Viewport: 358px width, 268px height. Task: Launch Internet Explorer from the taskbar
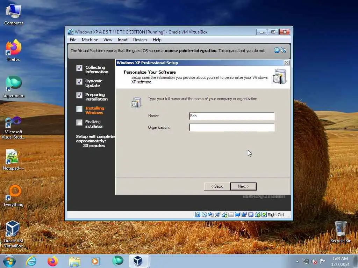coord(31,261)
